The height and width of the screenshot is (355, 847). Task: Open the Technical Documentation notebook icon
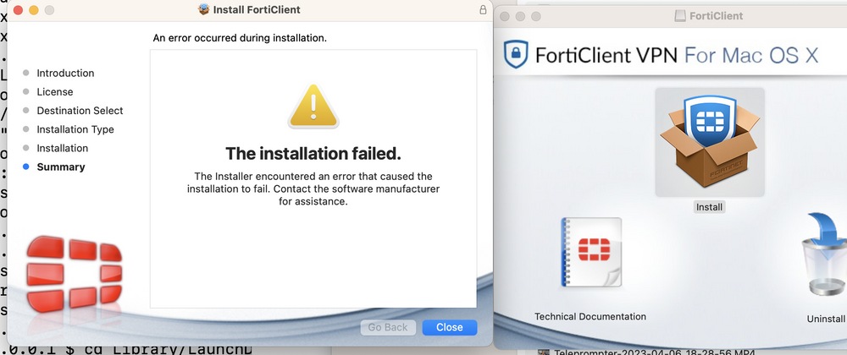[x=590, y=252]
